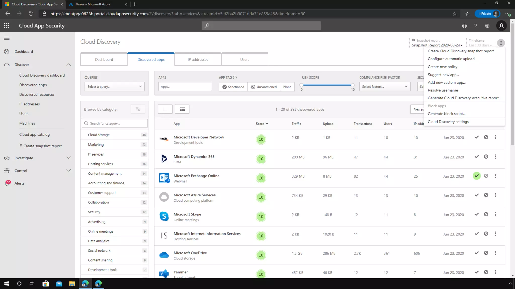Open the Select a query dropdown
Screen dimensions: 515x289
tap(114, 87)
